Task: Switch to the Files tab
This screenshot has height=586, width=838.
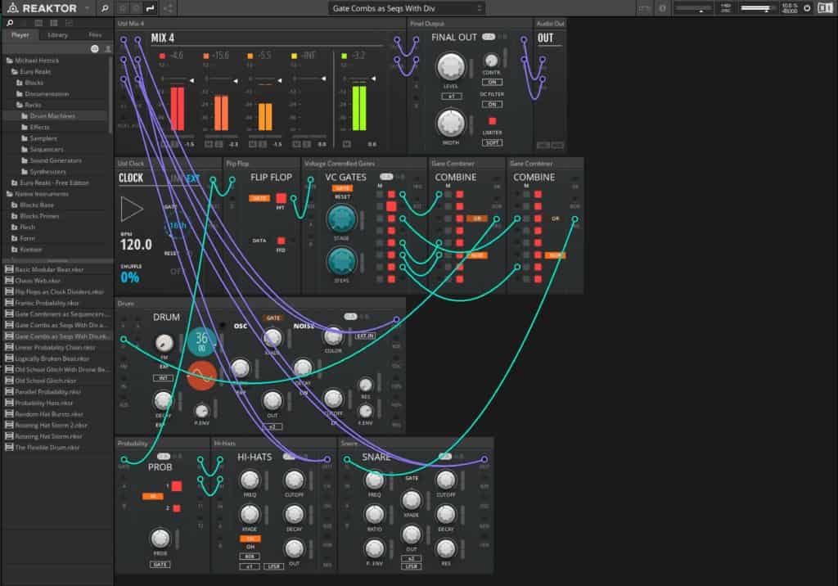Action: [95, 34]
